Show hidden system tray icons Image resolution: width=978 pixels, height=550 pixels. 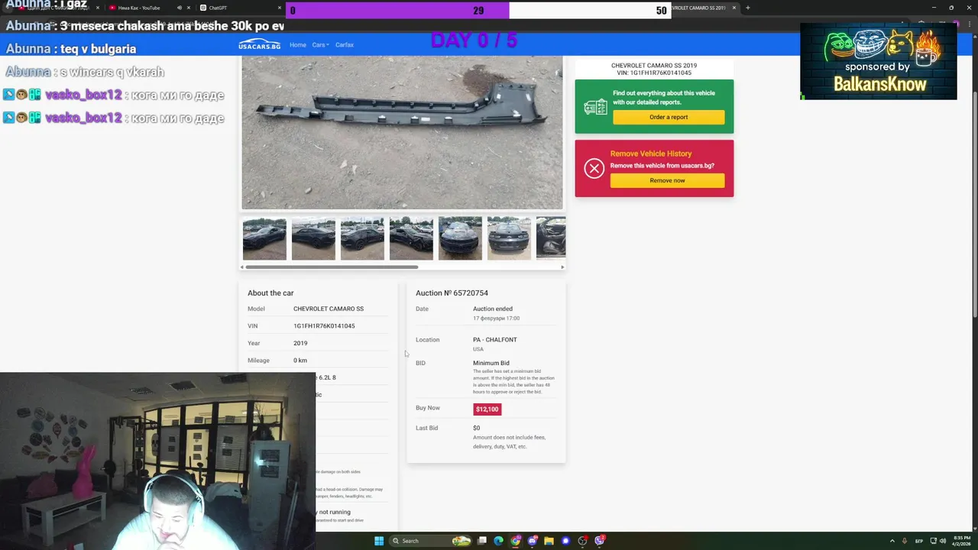click(892, 541)
